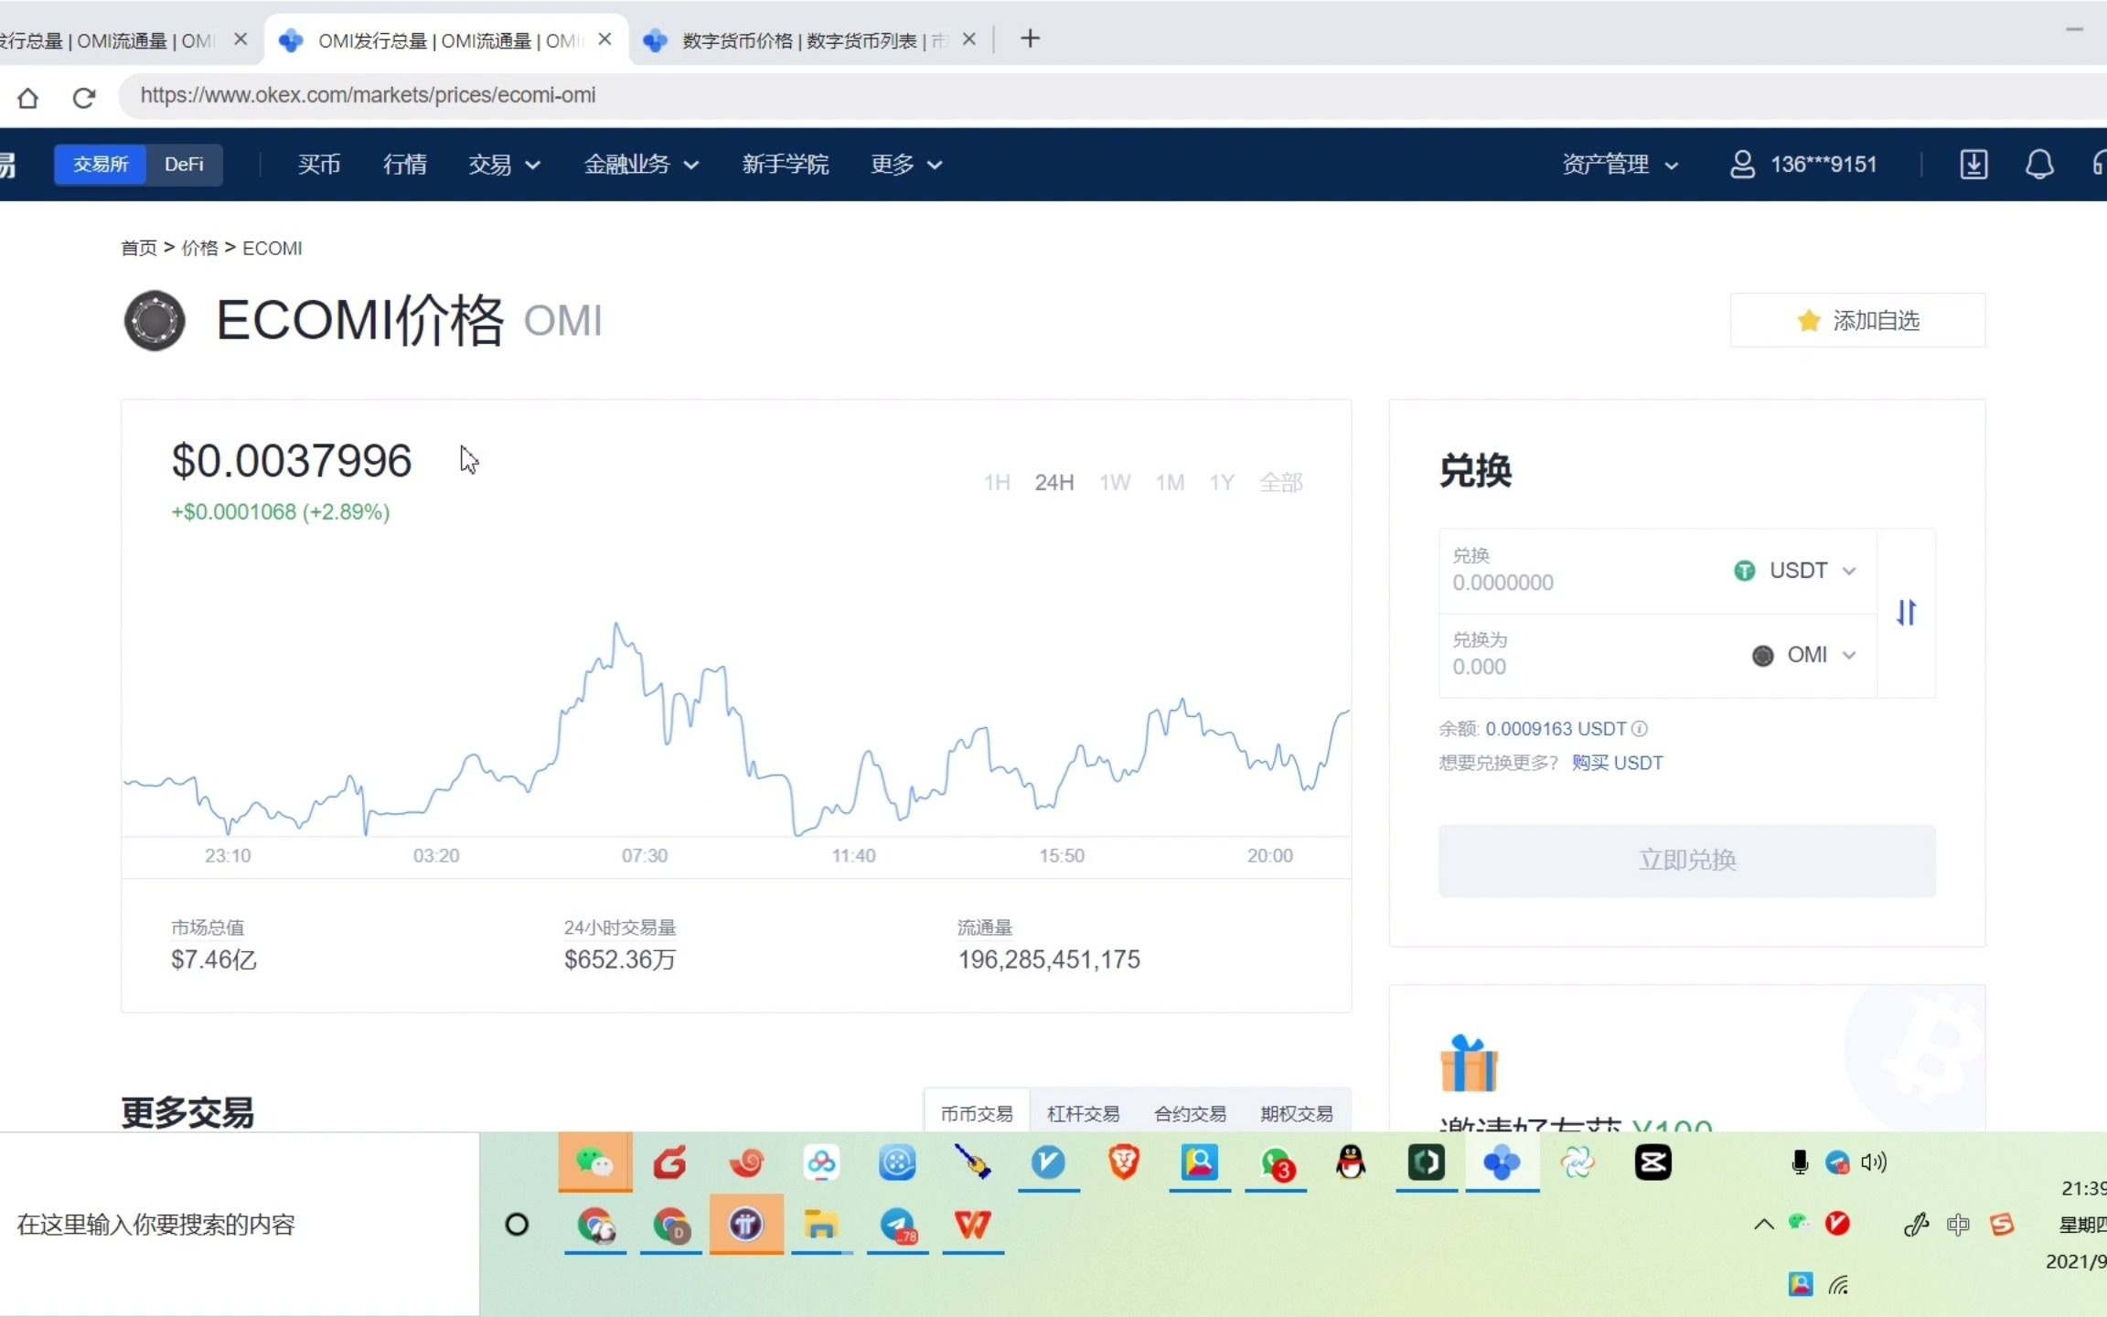Go to 价格 breadcrumb link
This screenshot has width=2107, height=1317.
coord(199,249)
